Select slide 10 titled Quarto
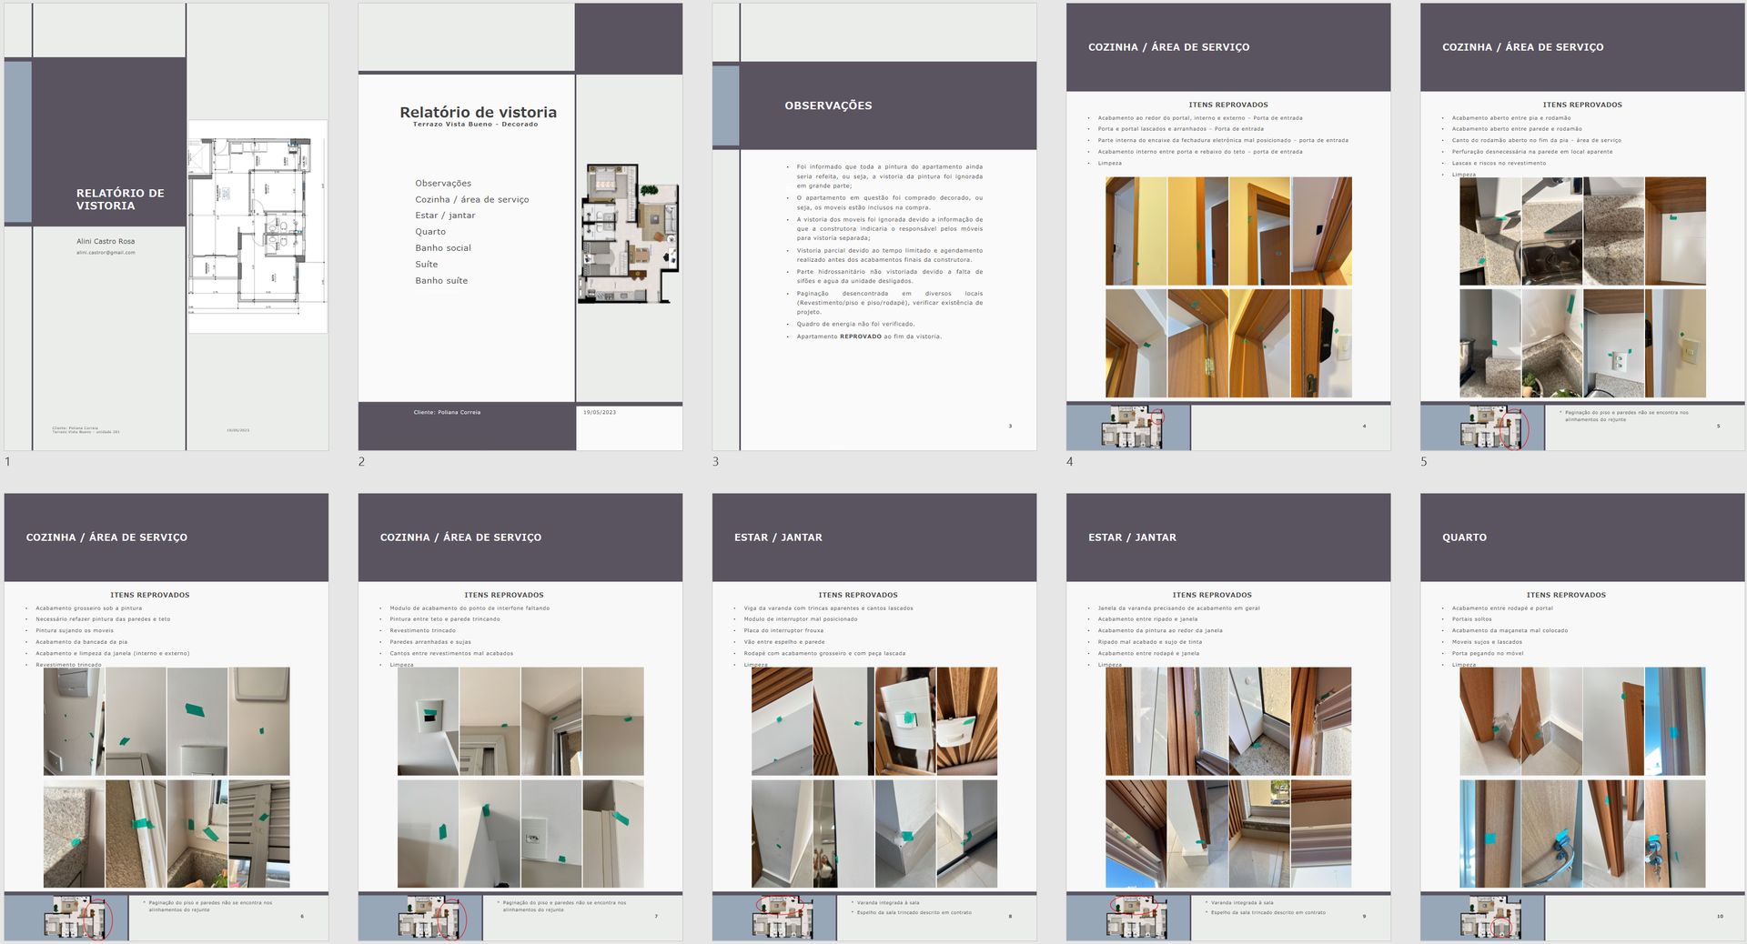Screen dimensions: 1747x944 pos(1582,717)
